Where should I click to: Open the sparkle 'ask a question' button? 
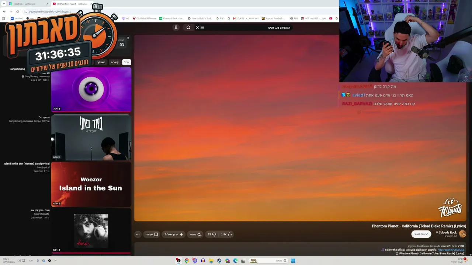pyautogui.click(x=174, y=234)
